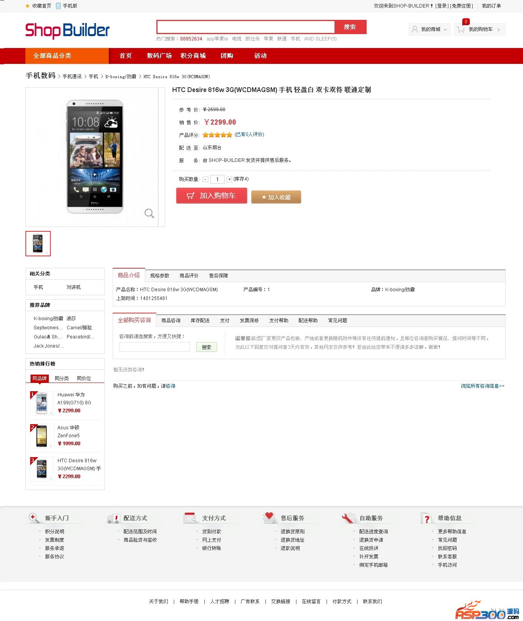
Task: Open 数码广场 navigation item
Action: pos(159,56)
